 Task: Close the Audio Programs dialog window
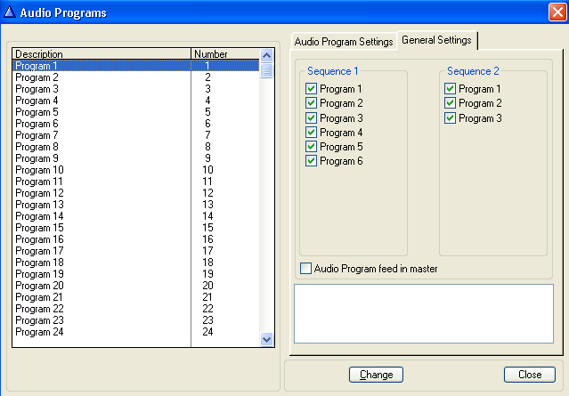[556, 12]
